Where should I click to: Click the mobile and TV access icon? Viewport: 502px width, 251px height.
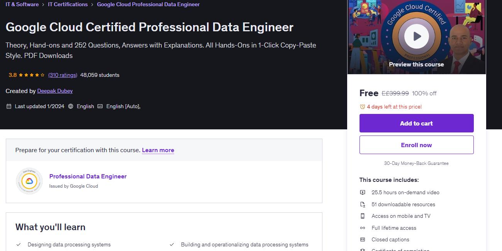coord(363,216)
